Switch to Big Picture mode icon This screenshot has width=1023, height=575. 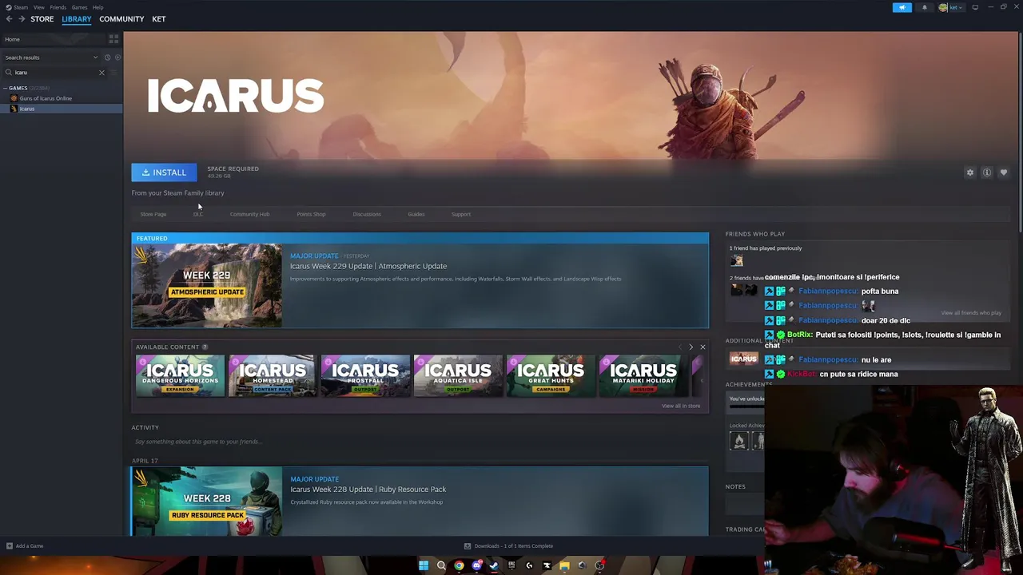tap(975, 7)
